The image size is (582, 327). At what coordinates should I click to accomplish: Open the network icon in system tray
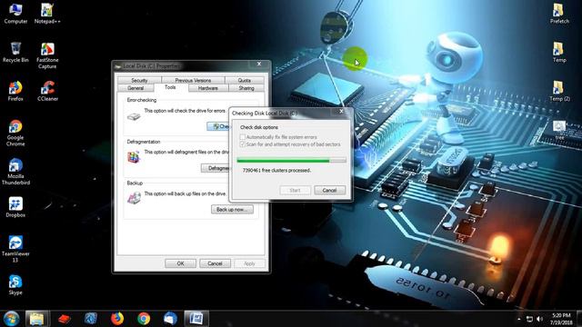(529, 319)
